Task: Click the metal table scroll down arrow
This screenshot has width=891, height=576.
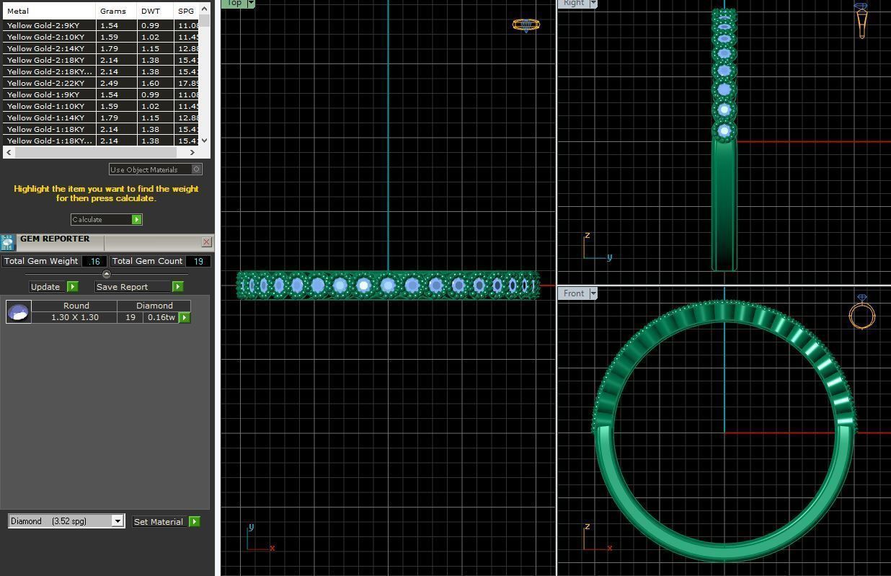Action: (x=205, y=141)
